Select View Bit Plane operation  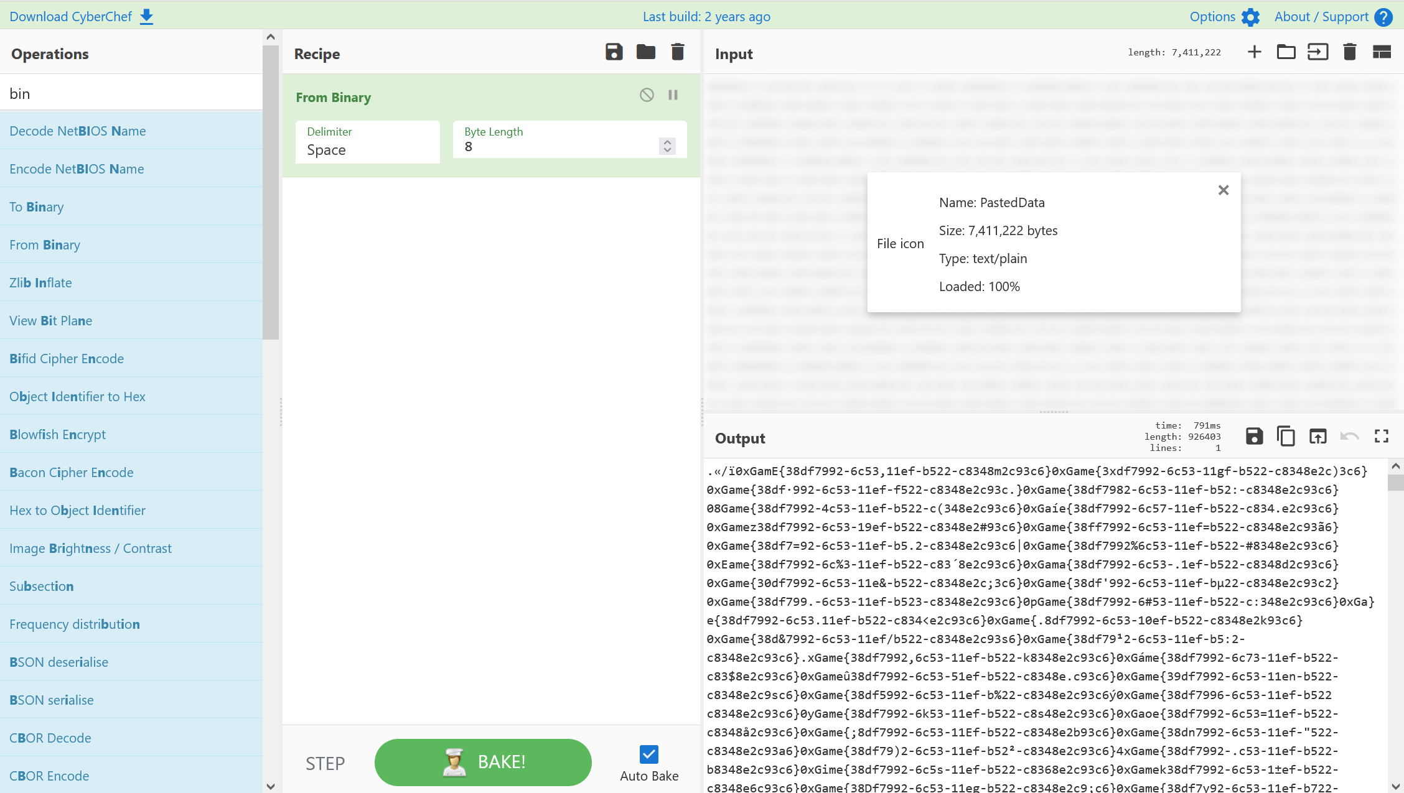pyautogui.click(x=131, y=320)
